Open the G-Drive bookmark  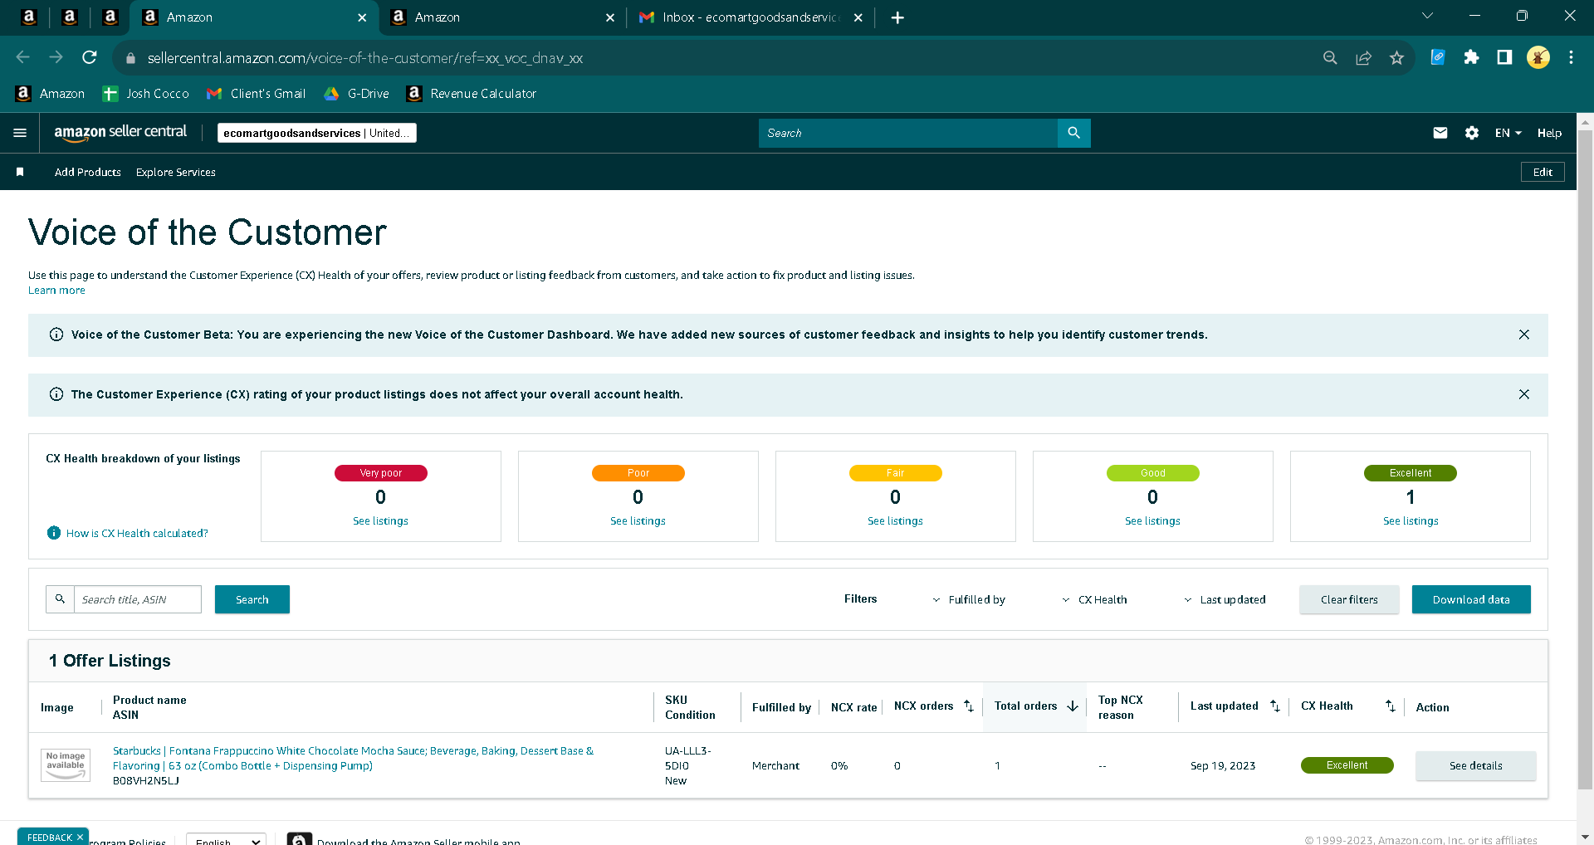(356, 94)
